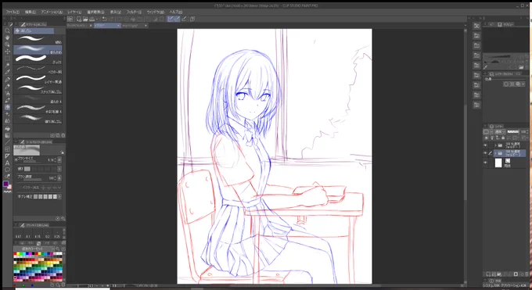Expand the hardness setting options arrow
532x290 pixels.
[59, 169]
